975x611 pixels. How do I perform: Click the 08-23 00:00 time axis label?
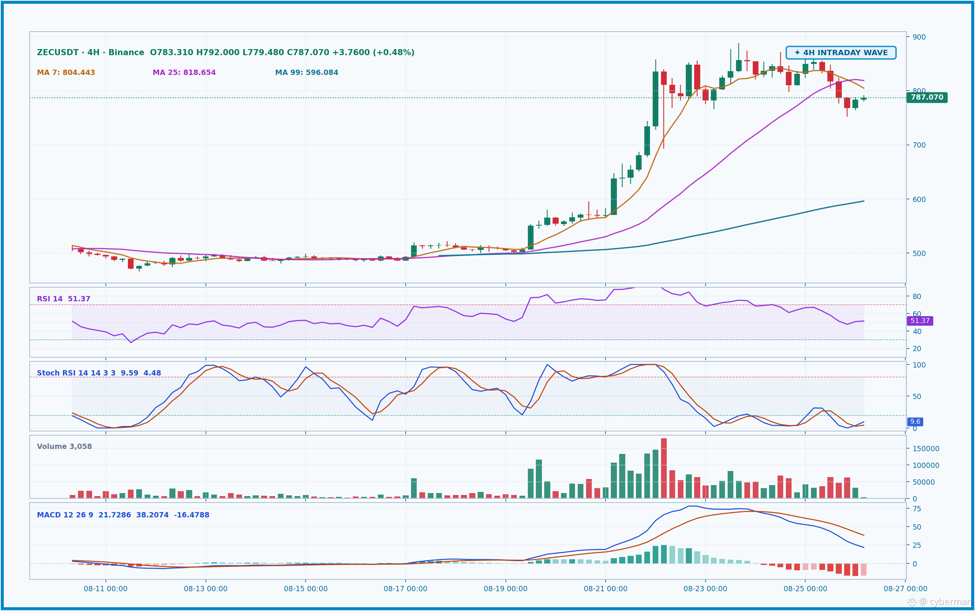pos(706,589)
